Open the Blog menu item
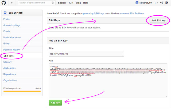The width and height of the screenshot is (171, 110). [x=78, y=3]
